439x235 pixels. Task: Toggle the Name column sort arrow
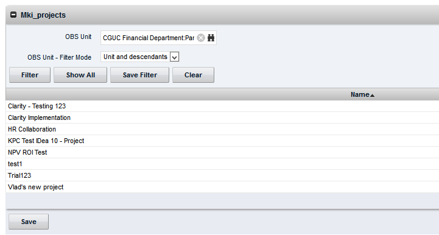click(x=373, y=96)
